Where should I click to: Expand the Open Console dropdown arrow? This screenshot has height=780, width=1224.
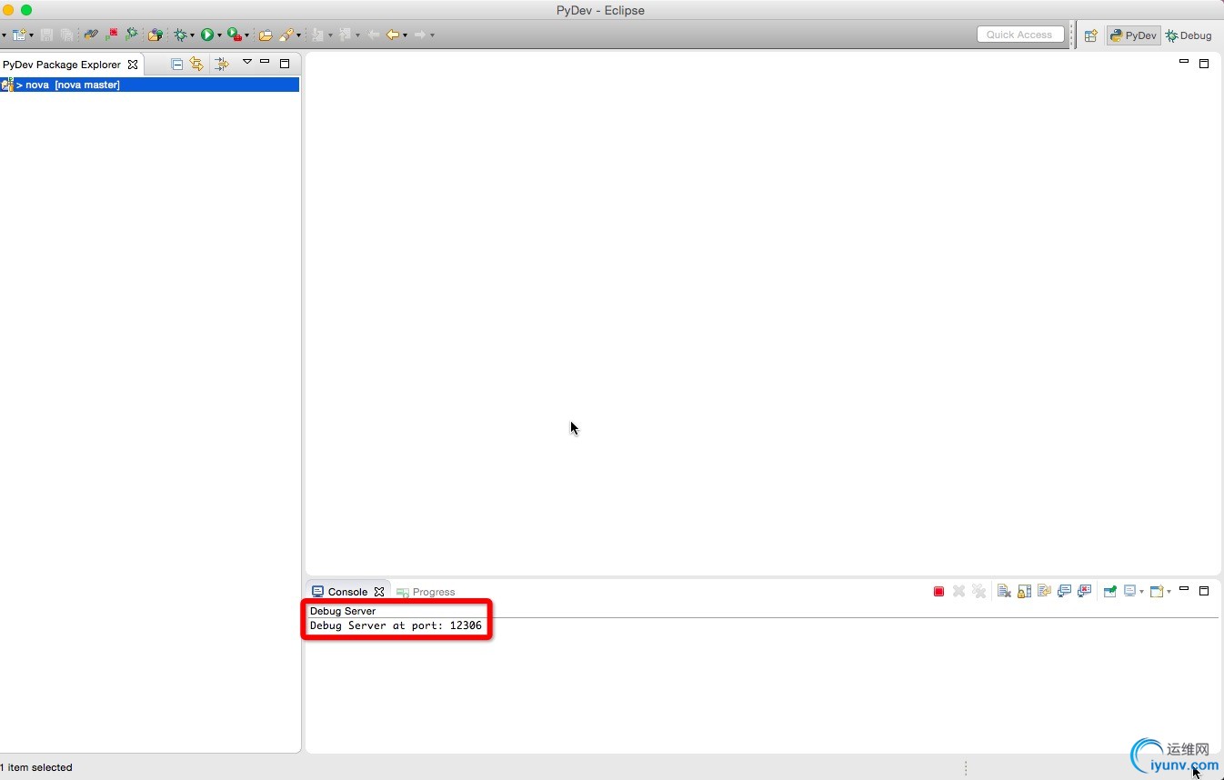(x=1169, y=592)
